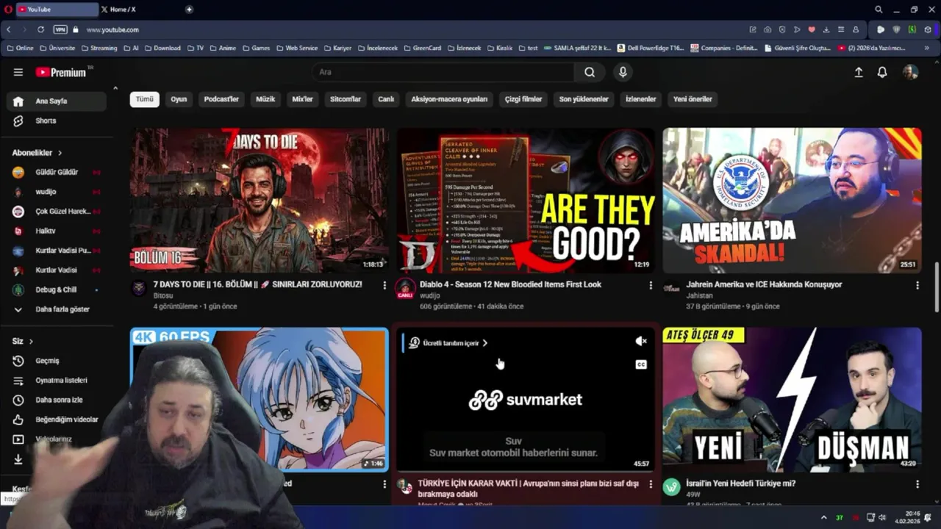This screenshot has height=529, width=941.
Task: Open the AMERİKA'DA SKANDAL thumbnail
Action: click(x=792, y=201)
